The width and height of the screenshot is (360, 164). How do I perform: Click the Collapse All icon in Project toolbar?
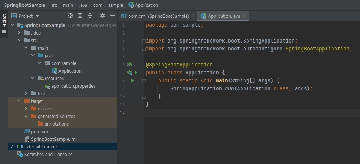[x=90, y=16]
